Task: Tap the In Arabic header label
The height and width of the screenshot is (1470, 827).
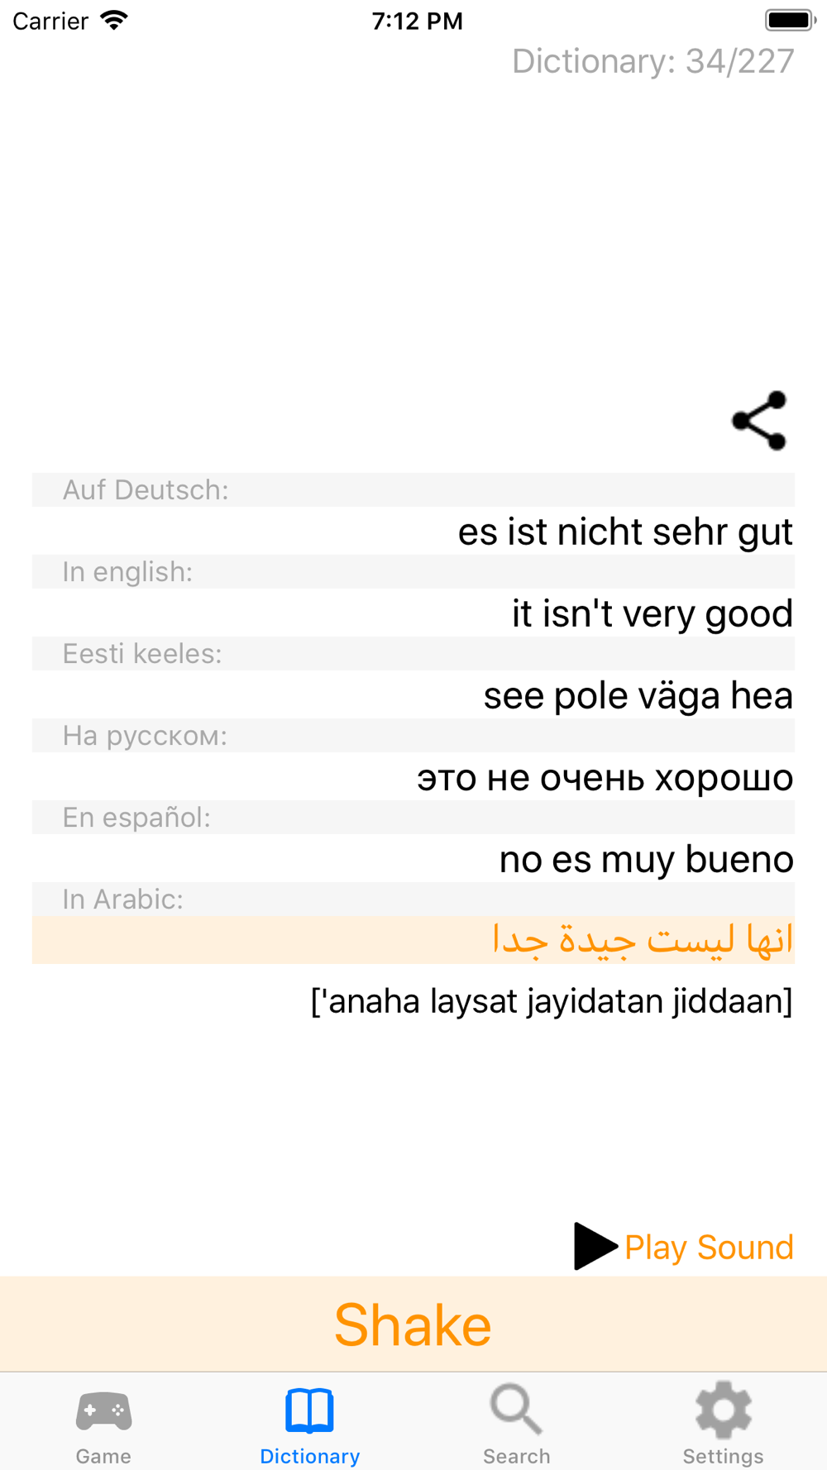Action: tap(123, 899)
